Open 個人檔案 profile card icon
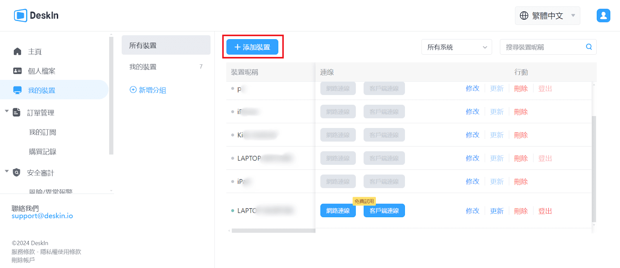This screenshot has width=620, height=268. pos(17,71)
